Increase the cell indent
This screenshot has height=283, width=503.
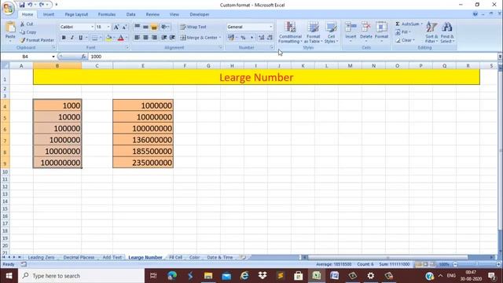[172, 38]
